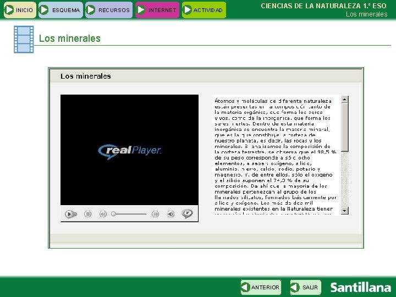Open the ACTIVIDAD tab

tap(204, 10)
